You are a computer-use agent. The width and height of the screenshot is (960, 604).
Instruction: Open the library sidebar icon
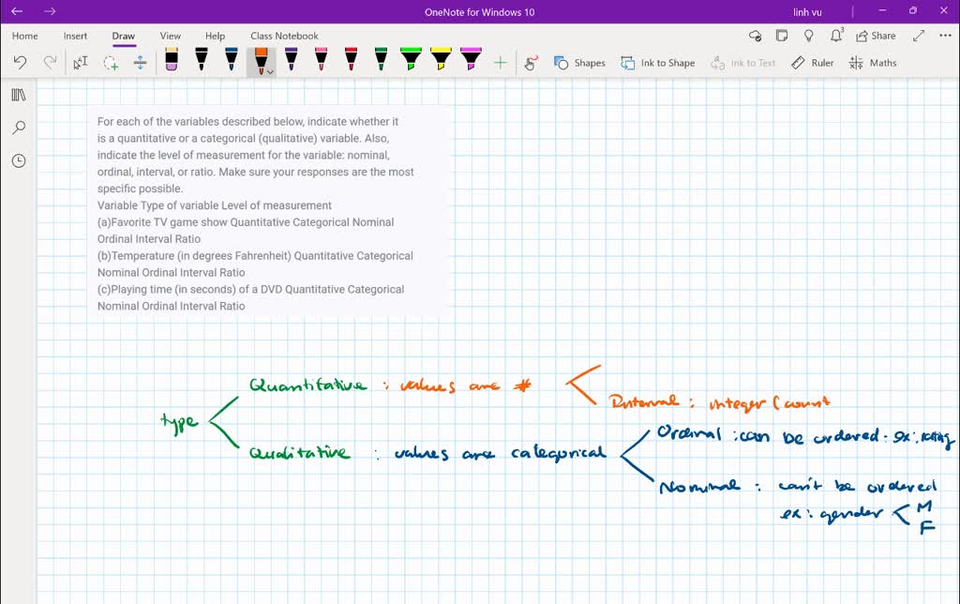(19, 94)
